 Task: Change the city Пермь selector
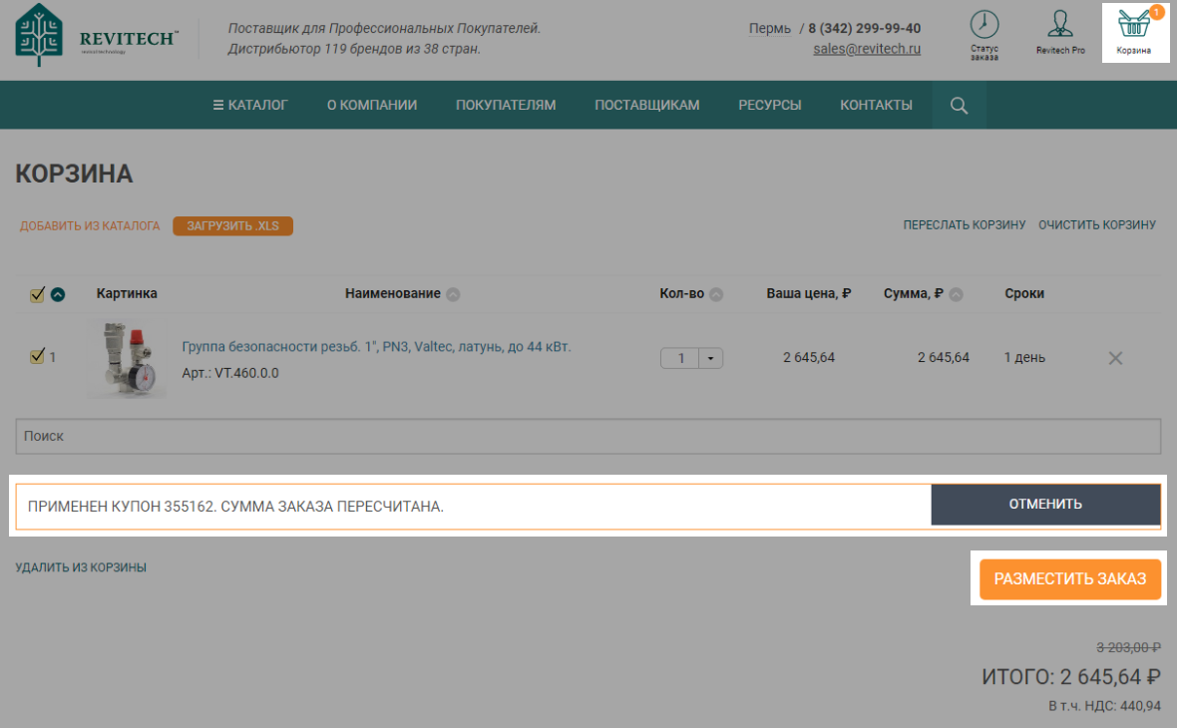click(769, 29)
